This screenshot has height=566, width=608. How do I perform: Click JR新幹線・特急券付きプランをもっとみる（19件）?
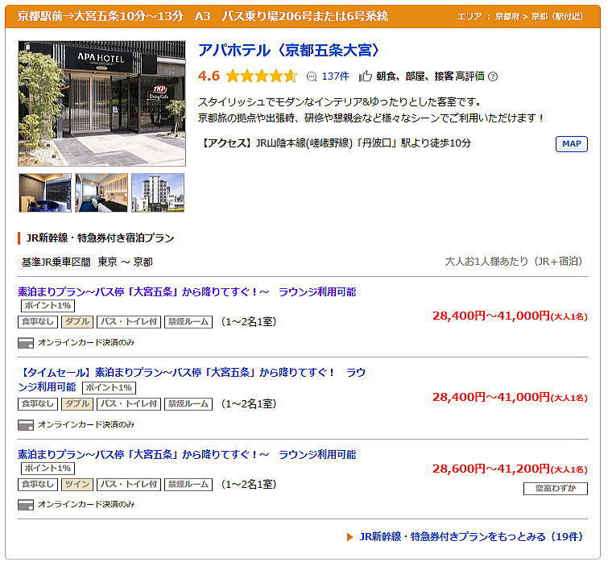[471, 536]
